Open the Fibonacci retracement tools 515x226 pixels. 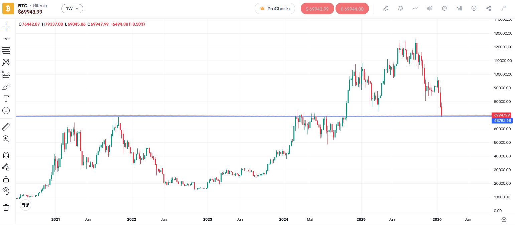6,51
